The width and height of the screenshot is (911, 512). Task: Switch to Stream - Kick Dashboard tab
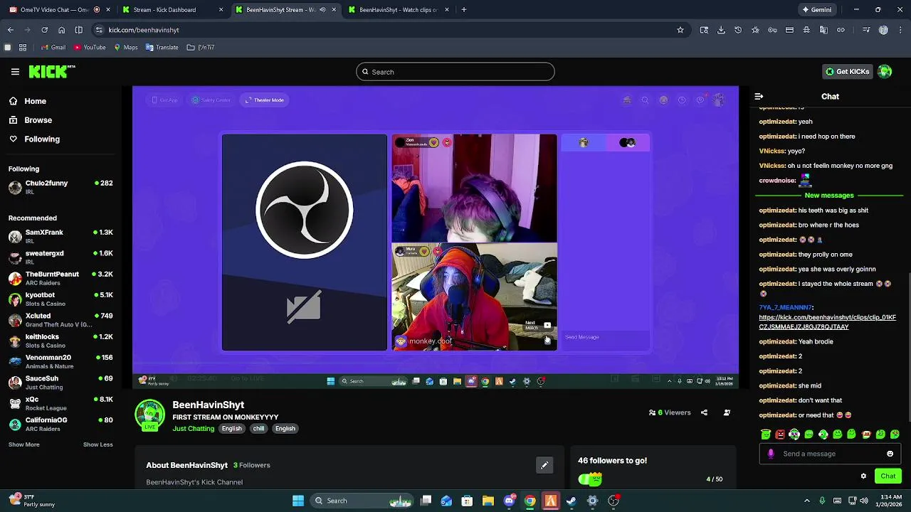click(x=173, y=10)
